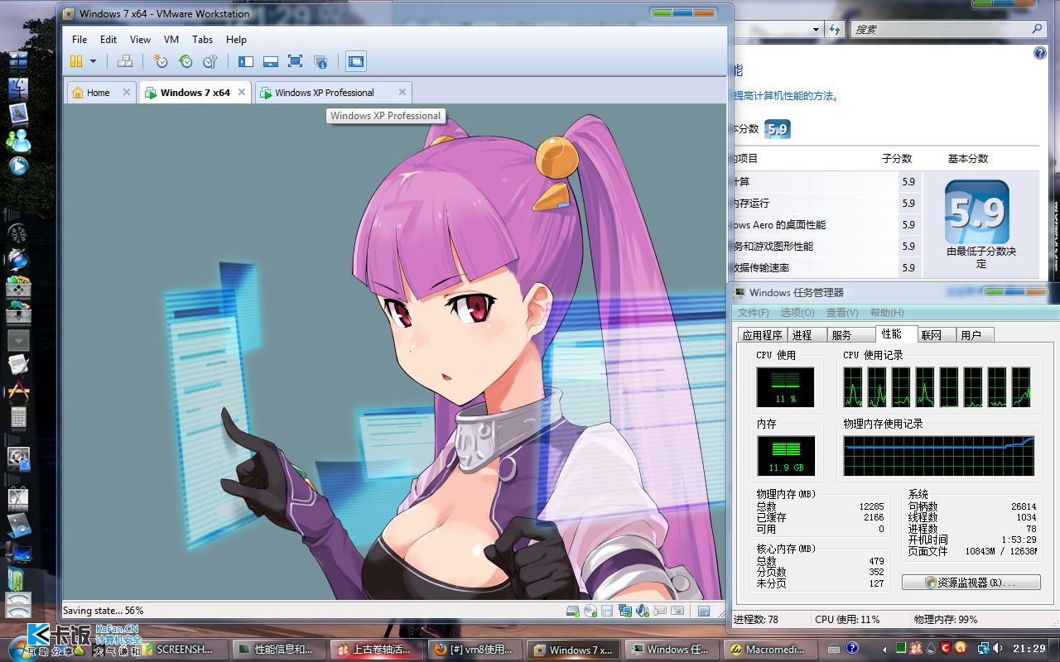This screenshot has width=1060, height=662.
Task: Switch to the [#] vm8使用... Firefox taskbar item
Action: tap(476, 650)
